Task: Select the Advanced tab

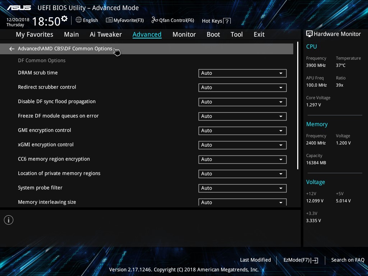Action: (x=147, y=34)
